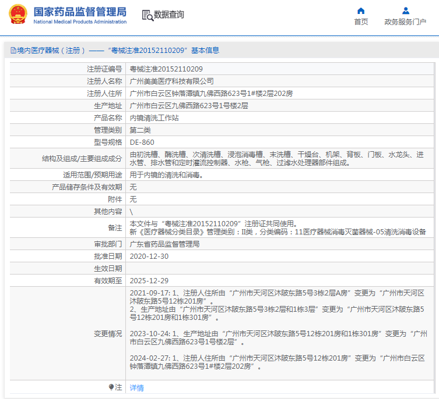The height and width of the screenshot is (399, 439).
Task: Click 变更情况 row label
Action: point(108,334)
